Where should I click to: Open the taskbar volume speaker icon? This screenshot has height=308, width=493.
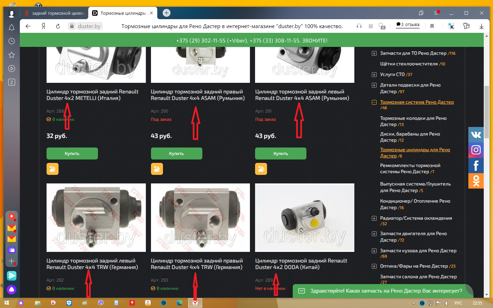click(447, 303)
